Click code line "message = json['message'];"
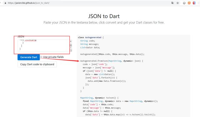The width and height of the screenshot is (200, 117). point(99,68)
